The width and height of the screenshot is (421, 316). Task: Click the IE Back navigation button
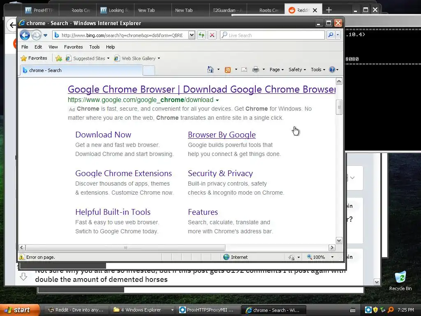pyautogui.click(x=25, y=35)
